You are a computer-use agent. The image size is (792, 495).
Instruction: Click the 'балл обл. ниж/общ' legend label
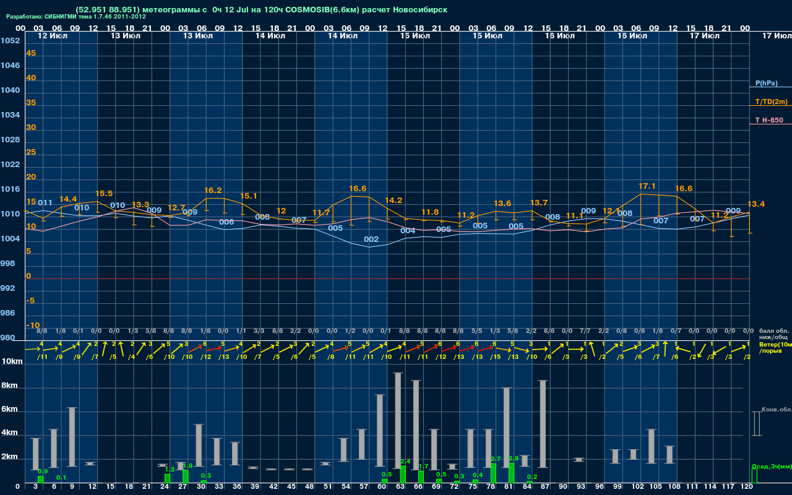(x=774, y=334)
